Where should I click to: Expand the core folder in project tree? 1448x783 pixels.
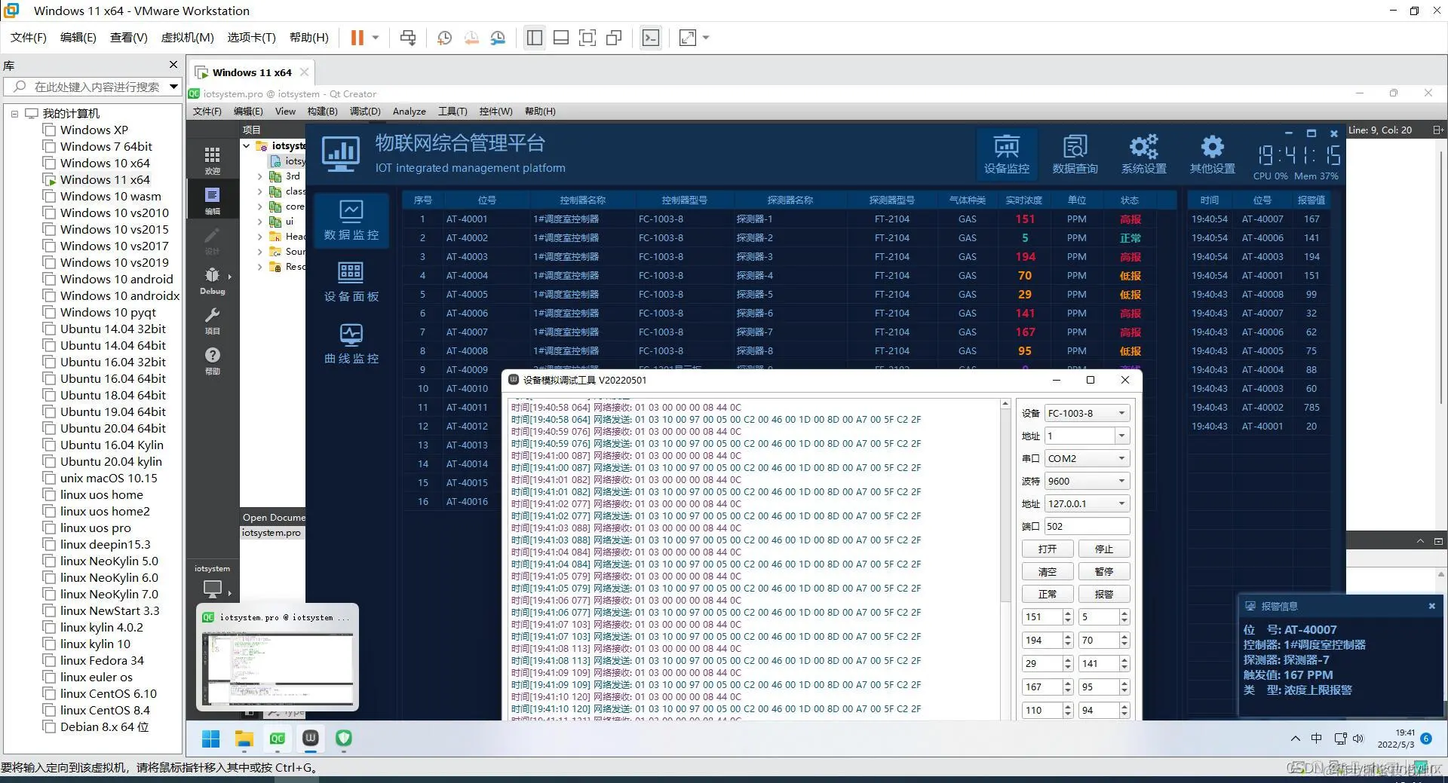(259, 206)
